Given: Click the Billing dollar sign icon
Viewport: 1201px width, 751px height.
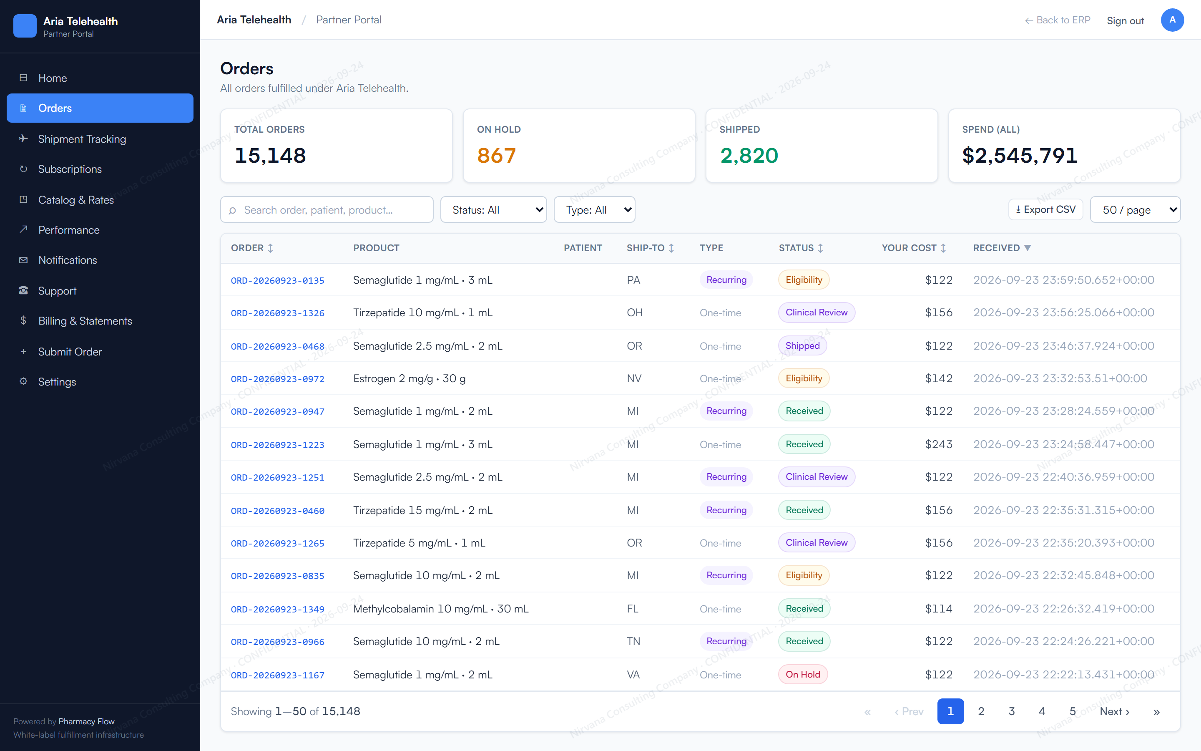Looking at the screenshot, I should click(23, 320).
